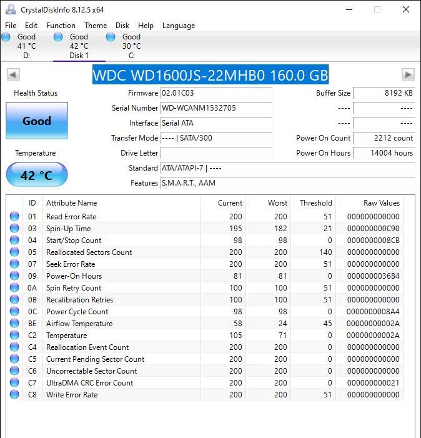Image resolution: width=421 pixels, height=438 pixels.
Task: Open the Language menu
Action: [x=179, y=26]
